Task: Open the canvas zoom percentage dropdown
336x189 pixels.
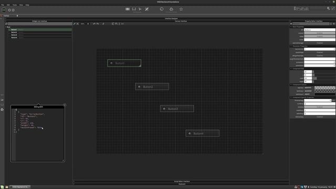Action: pos(85,24)
